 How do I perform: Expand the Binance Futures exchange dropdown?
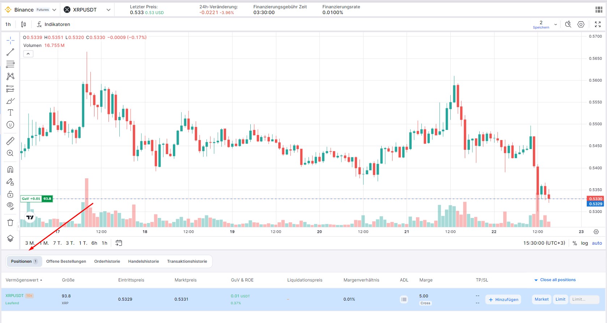(x=54, y=10)
